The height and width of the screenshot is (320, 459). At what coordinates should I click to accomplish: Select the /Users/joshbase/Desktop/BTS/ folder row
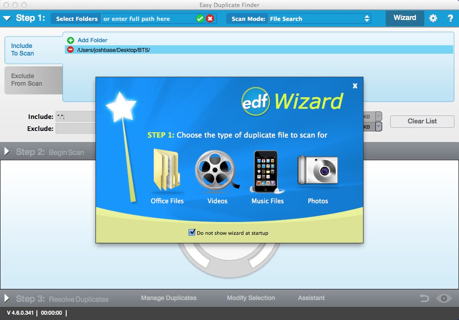[259, 50]
